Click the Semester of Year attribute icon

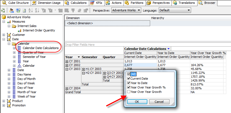click(x=19, y=57)
